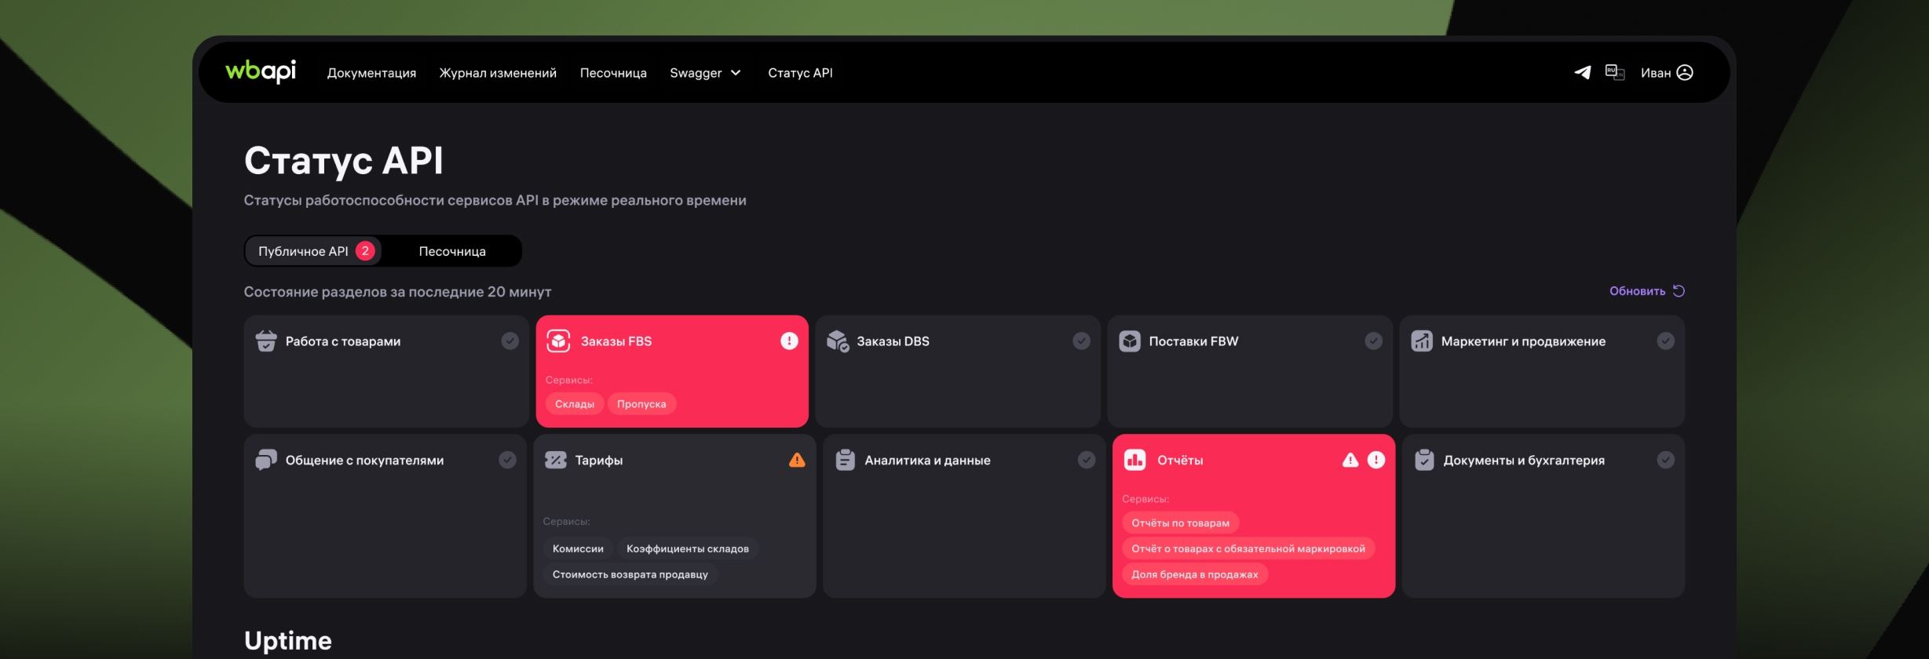1929x659 pixels.
Task: Open the Иван user profile icon
Action: click(x=1685, y=72)
